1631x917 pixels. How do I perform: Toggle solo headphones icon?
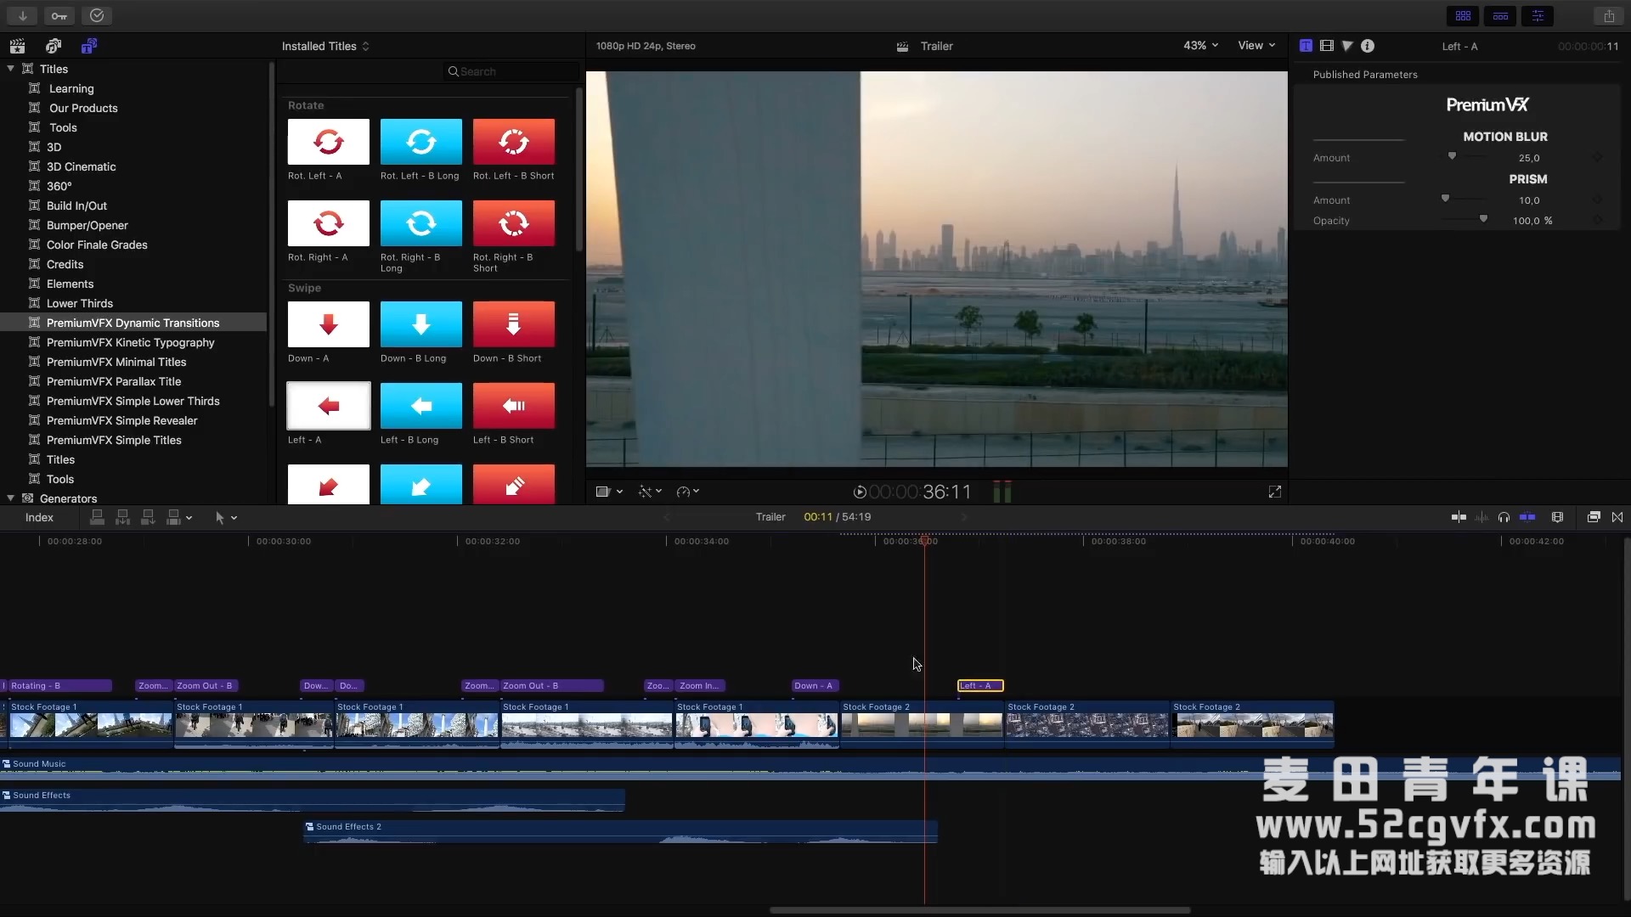pos(1504,517)
